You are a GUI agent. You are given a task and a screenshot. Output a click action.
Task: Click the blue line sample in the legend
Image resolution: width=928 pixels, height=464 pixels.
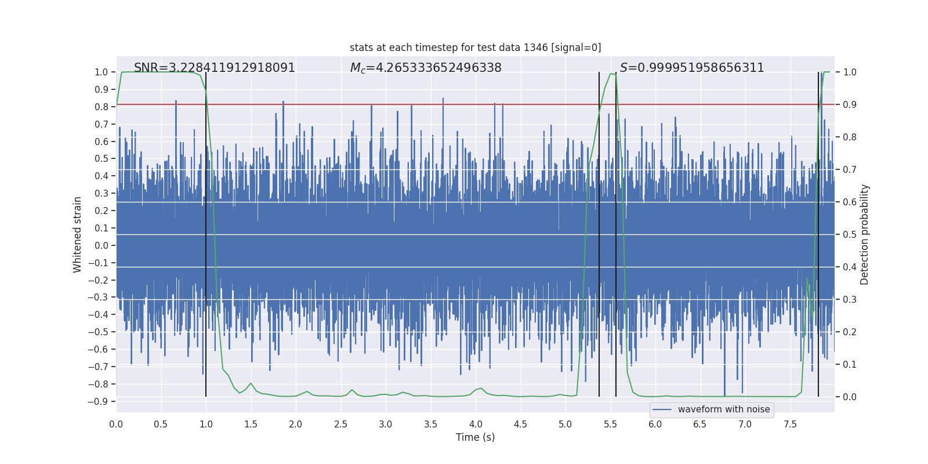[662, 409]
